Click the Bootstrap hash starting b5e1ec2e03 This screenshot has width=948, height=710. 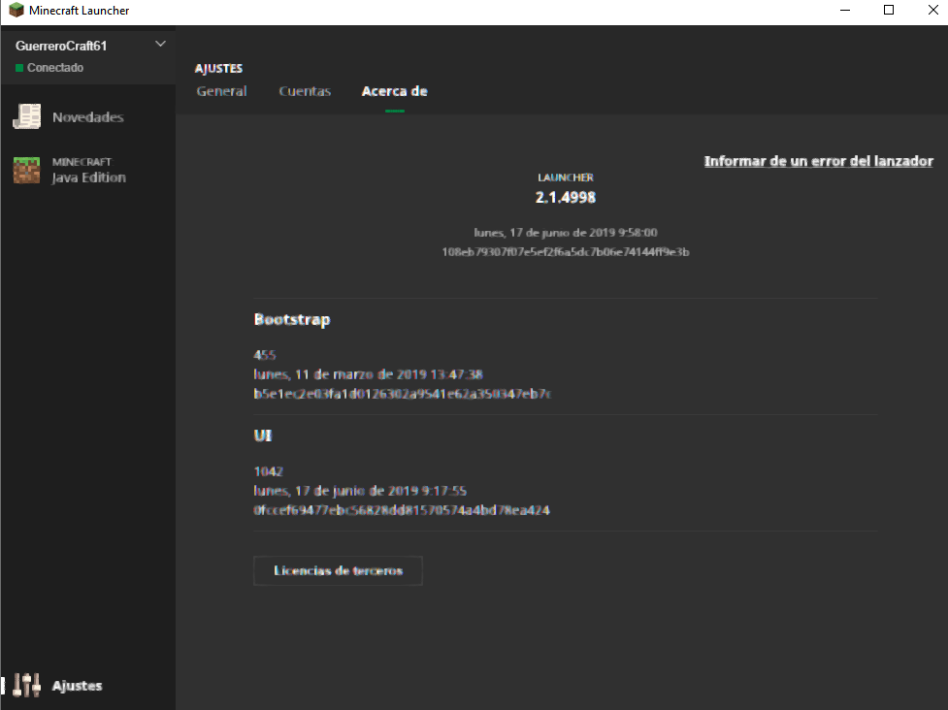pos(402,394)
